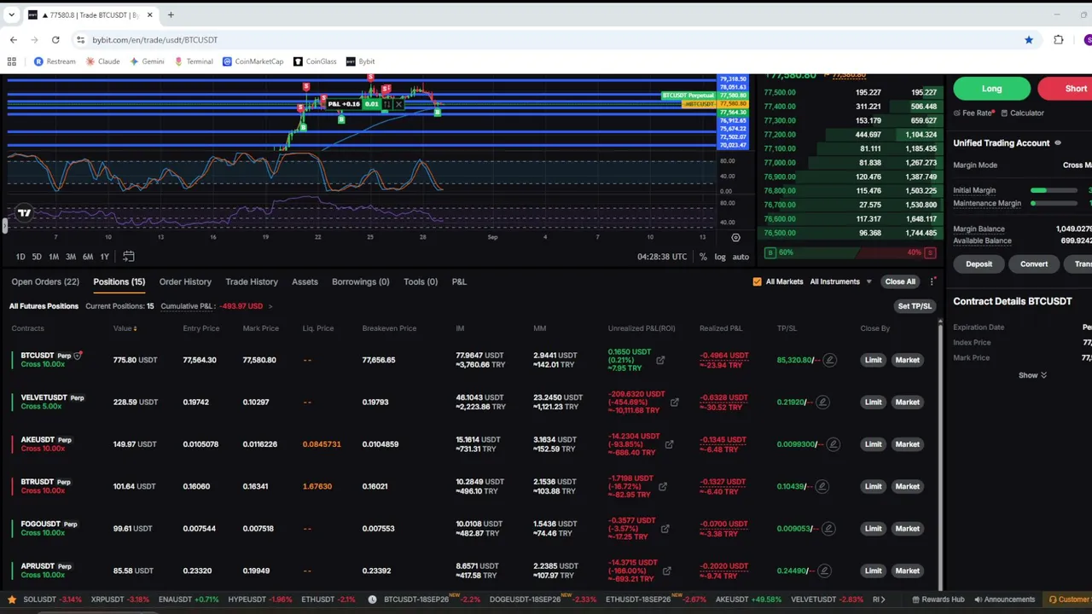Share the BTCUSDT unrealized P&L
This screenshot has width=1092, height=614.
pyautogui.click(x=660, y=360)
